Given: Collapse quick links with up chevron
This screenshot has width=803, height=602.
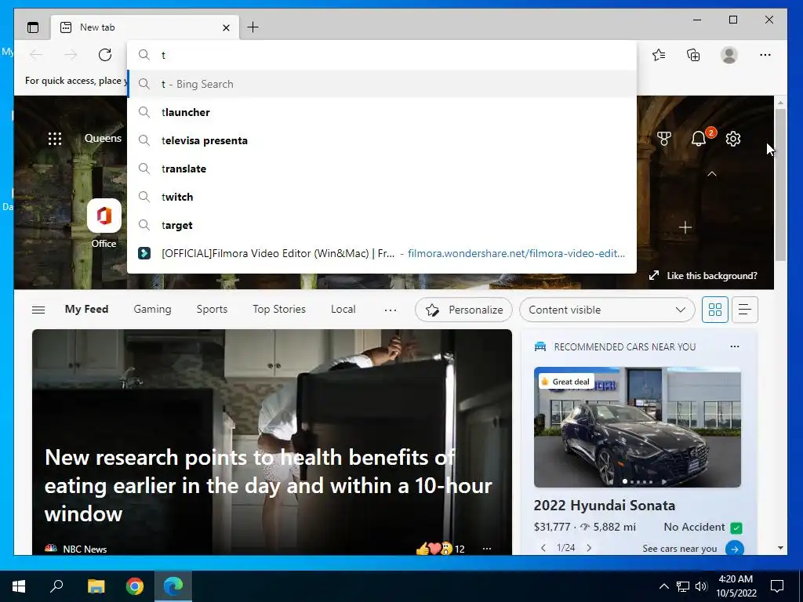Looking at the screenshot, I should (x=712, y=174).
